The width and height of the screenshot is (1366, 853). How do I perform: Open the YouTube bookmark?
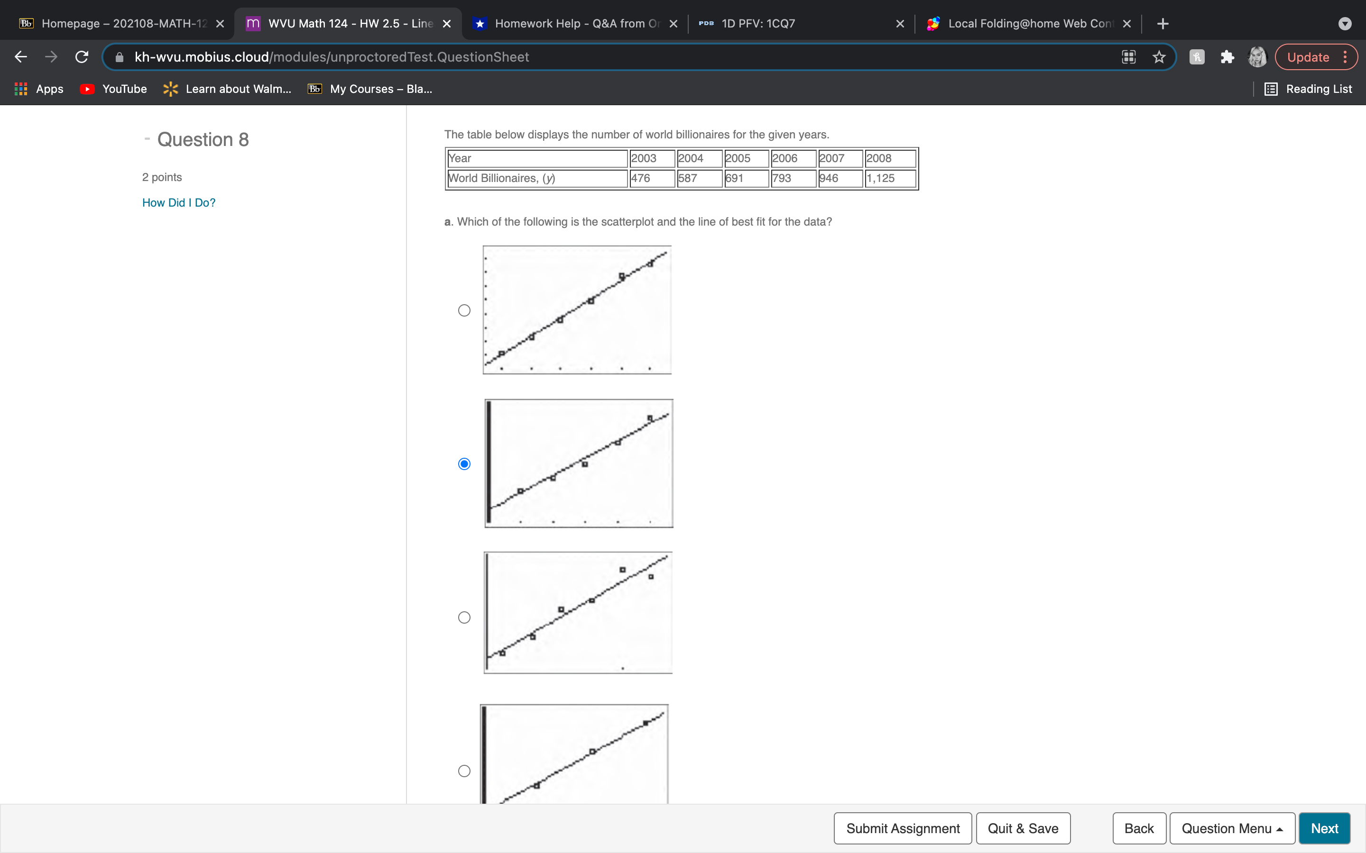112,89
